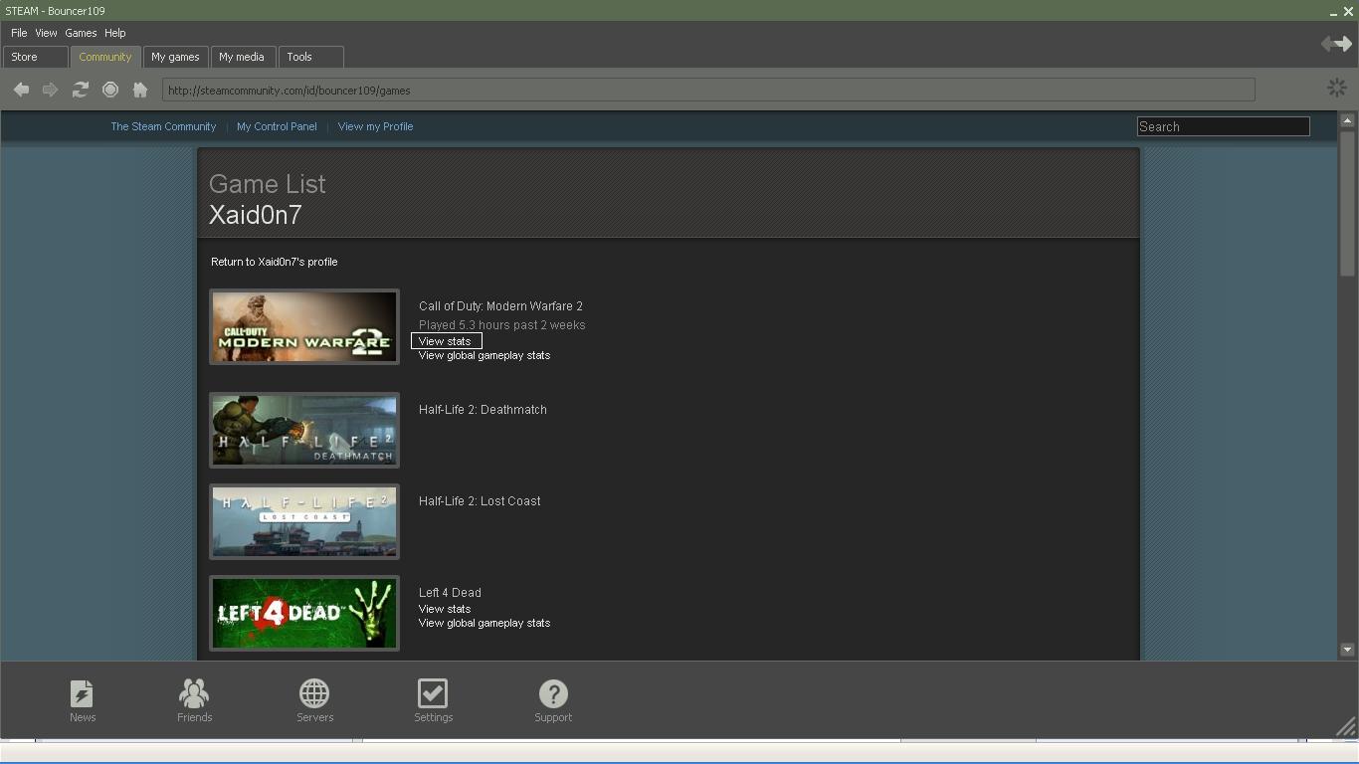Click the Search box

click(x=1223, y=126)
